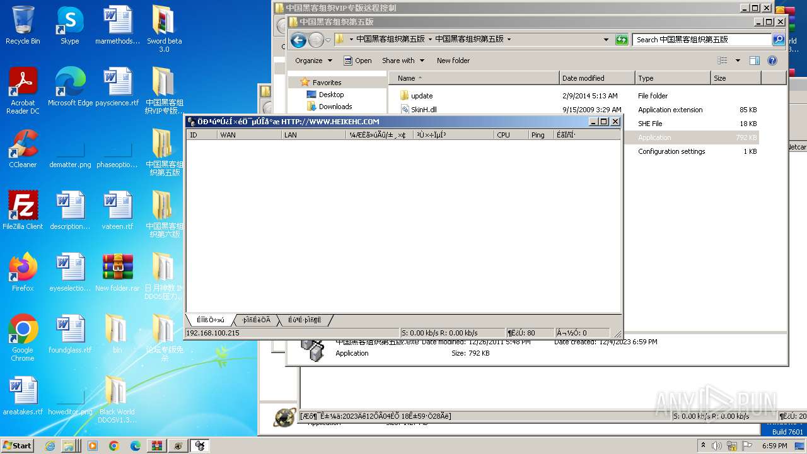
Task: Select the description... Word document icon
Action: click(70, 211)
